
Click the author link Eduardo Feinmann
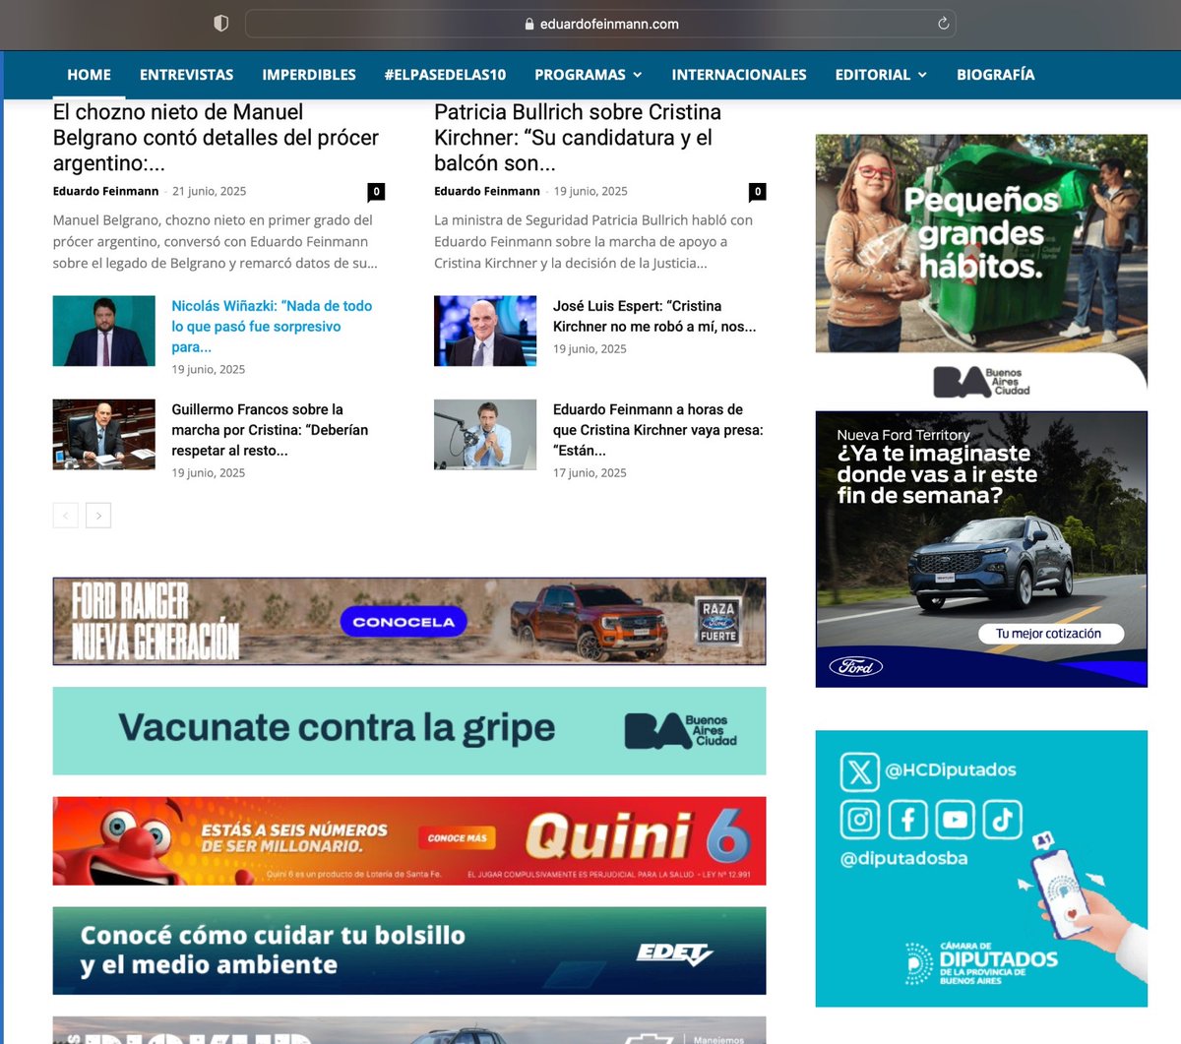(105, 191)
